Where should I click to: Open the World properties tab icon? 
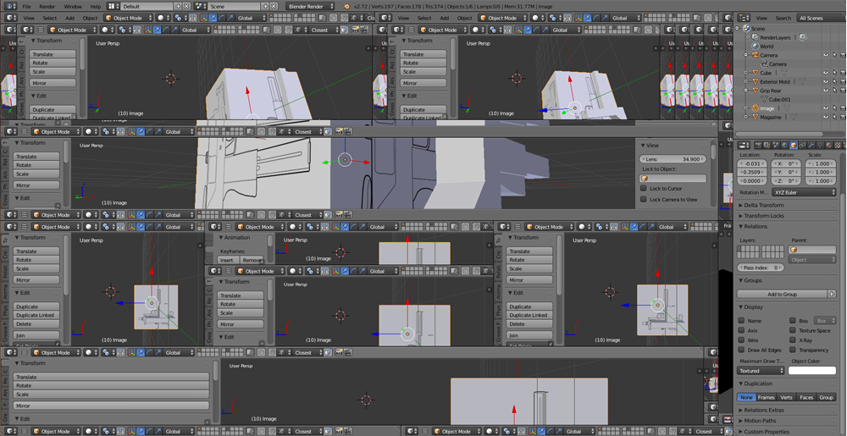tap(783, 145)
